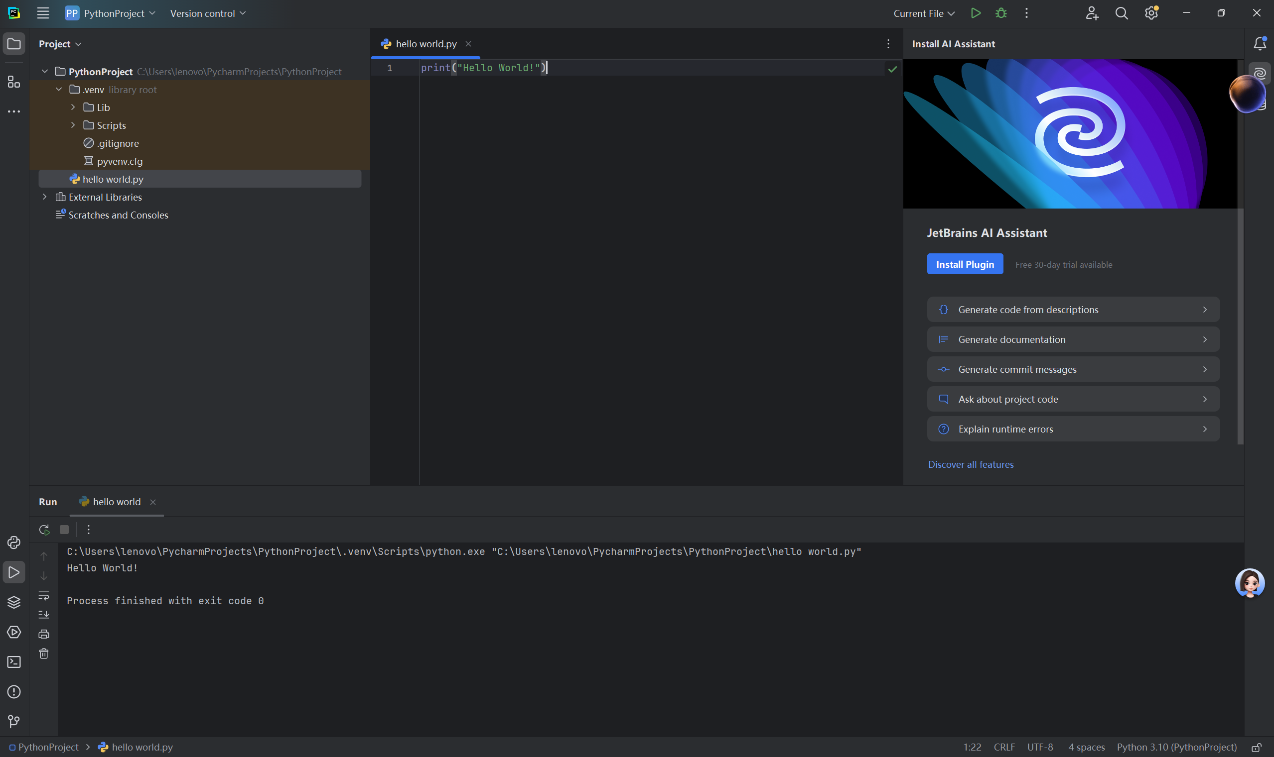Open the Git tool window icon
1274x757 pixels.
14,721
